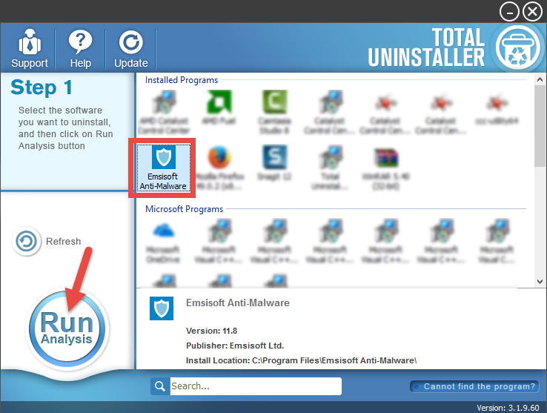Click the magnifier search icon
This screenshot has height=413, width=547.
tap(160, 386)
